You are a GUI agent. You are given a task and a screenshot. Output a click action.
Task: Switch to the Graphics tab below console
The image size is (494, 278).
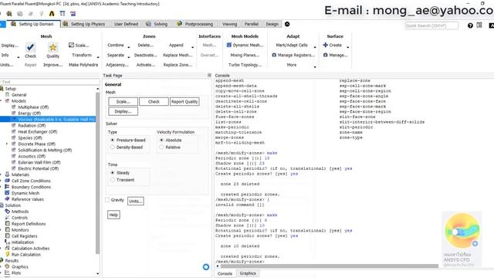248,273
